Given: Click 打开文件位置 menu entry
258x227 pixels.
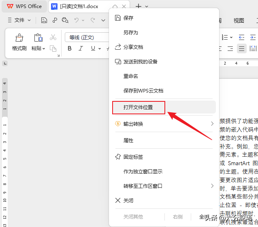Looking at the screenshot, I should click(x=164, y=107).
